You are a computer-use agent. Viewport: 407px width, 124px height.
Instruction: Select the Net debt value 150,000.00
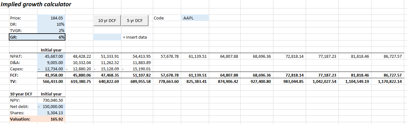[51, 107]
